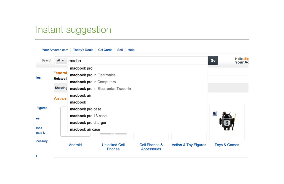
Task: Go to Today's Deals
Action: coord(83,50)
